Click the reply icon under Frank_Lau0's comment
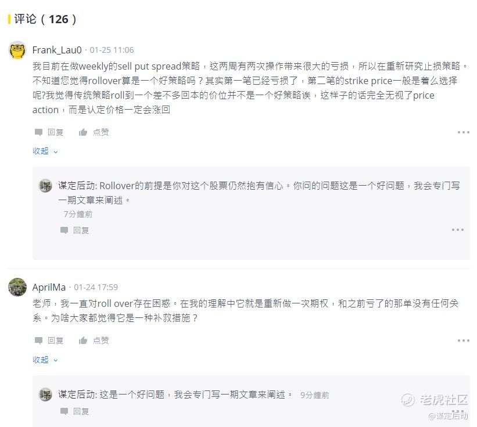477x427 pixels. (x=39, y=132)
